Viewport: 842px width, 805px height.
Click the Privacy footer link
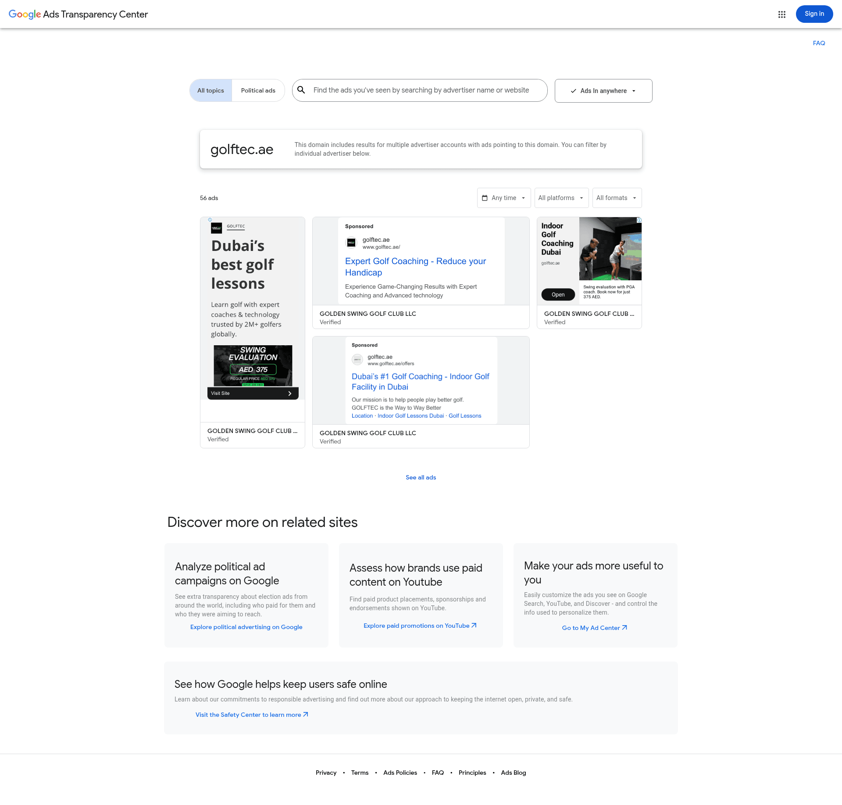click(326, 773)
